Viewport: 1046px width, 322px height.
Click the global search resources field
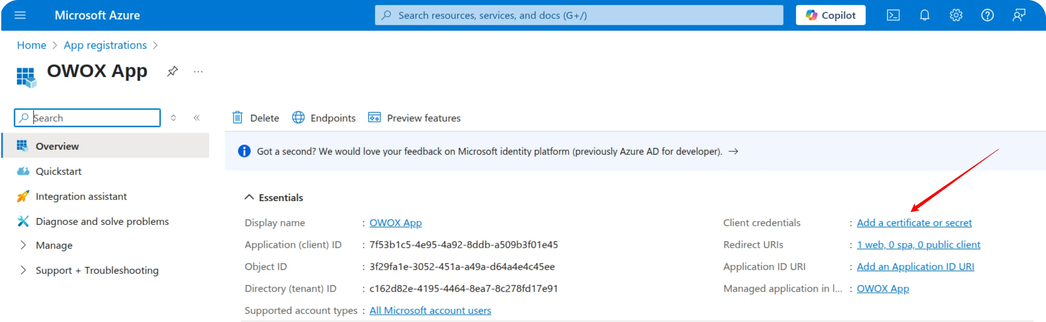(x=579, y=15)
